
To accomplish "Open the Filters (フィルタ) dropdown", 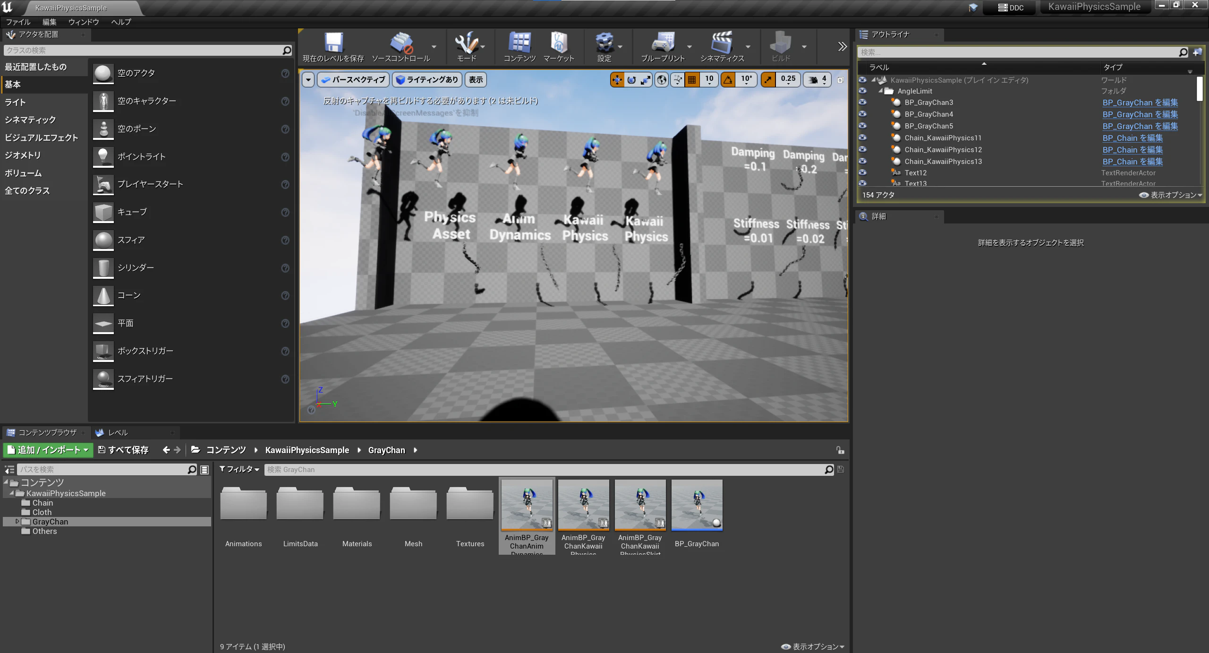I will [239, 469].
